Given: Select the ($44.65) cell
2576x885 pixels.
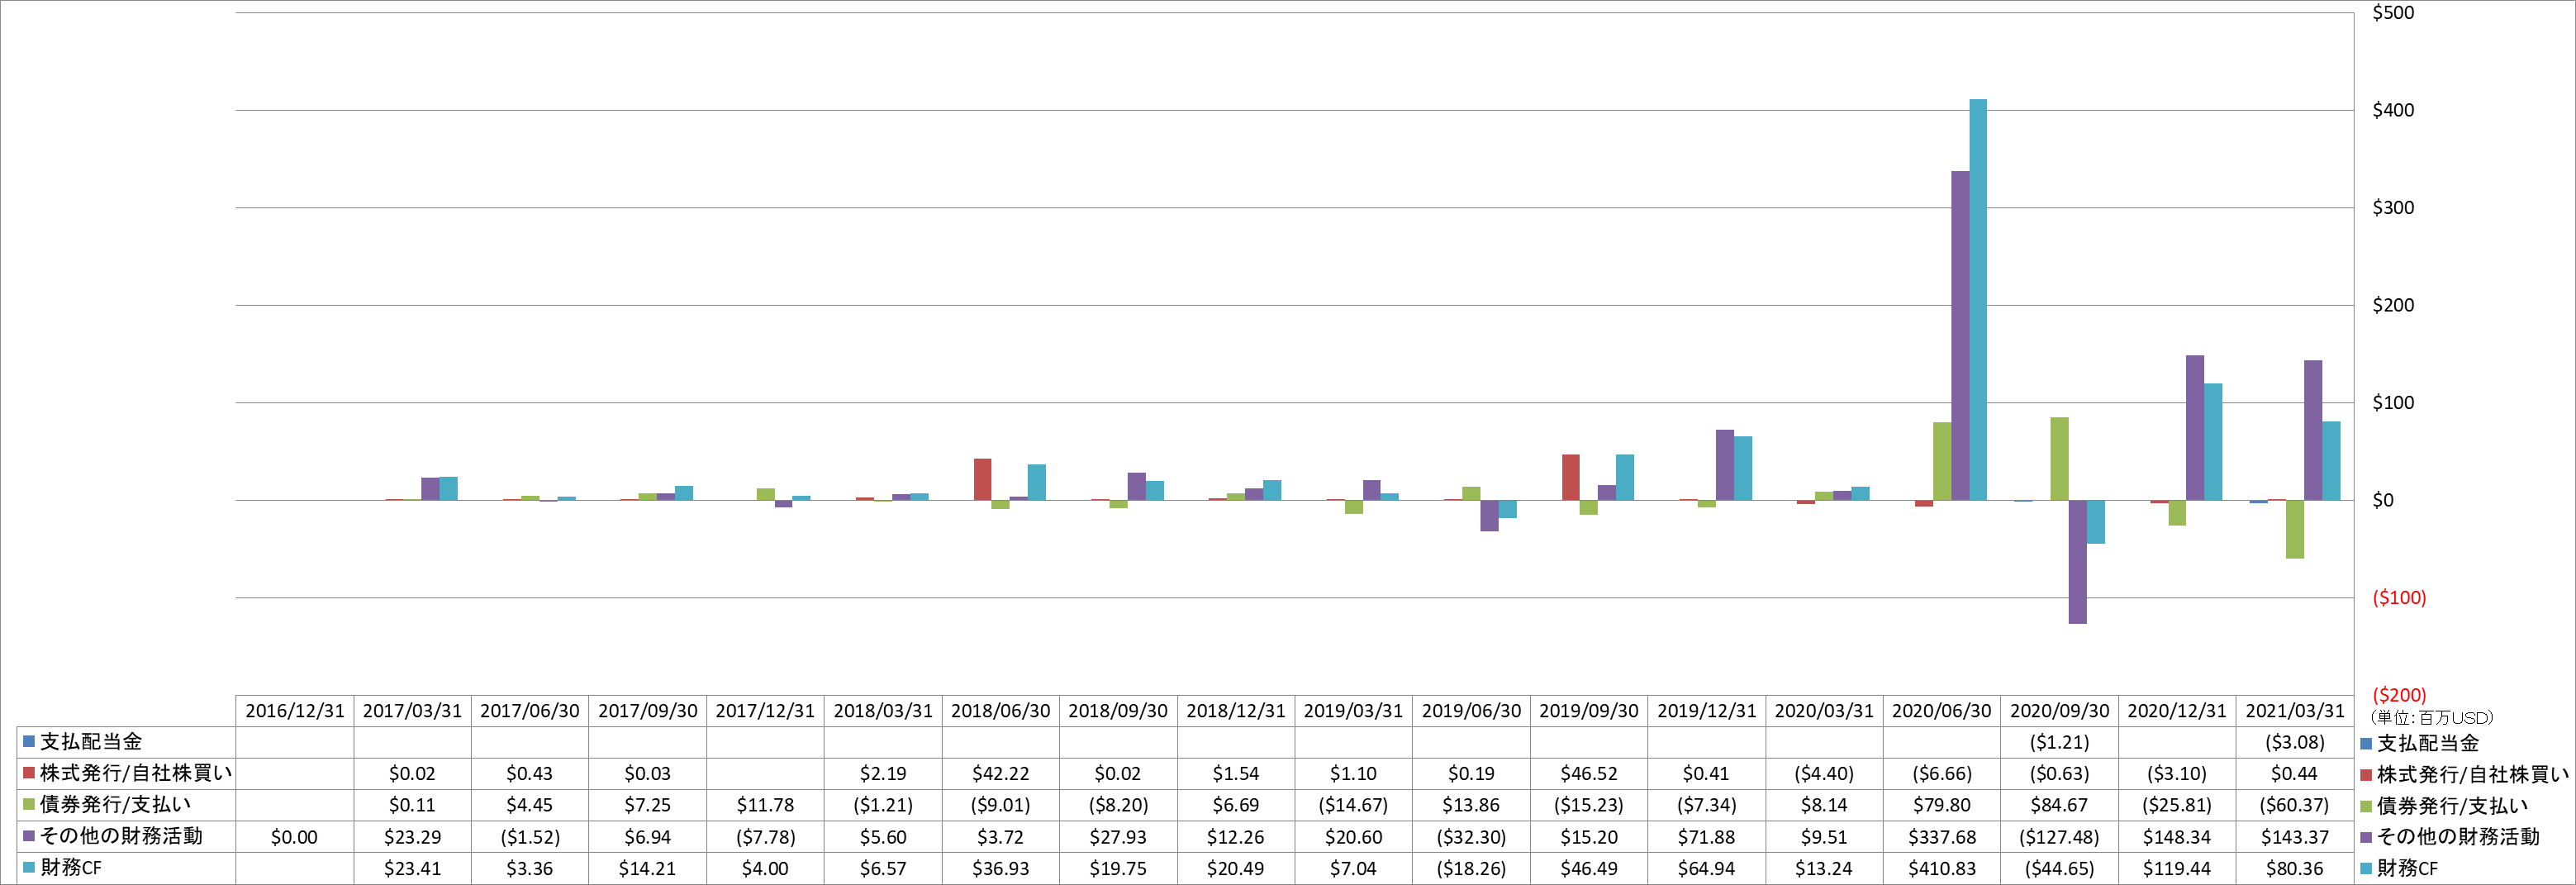Looking at the screenshot, I should [x=2060, y=869].
